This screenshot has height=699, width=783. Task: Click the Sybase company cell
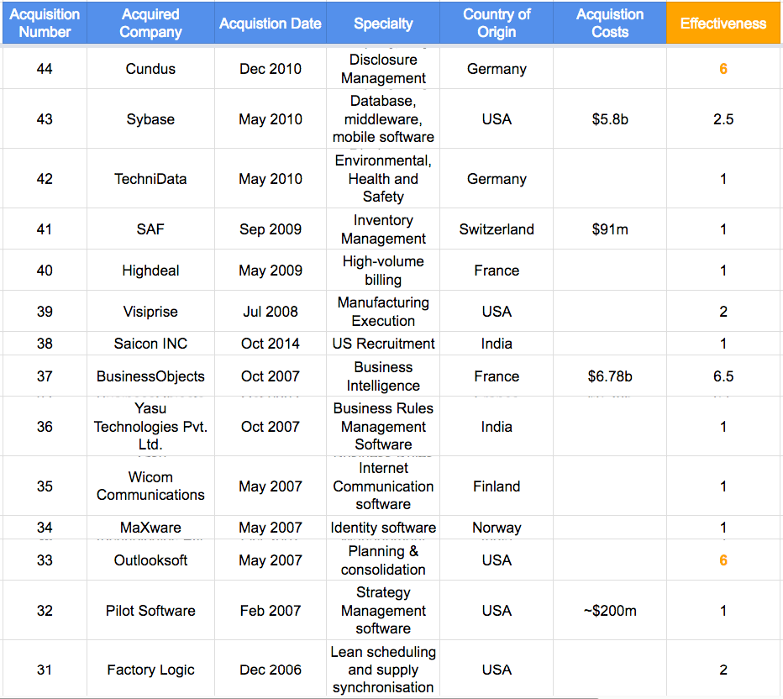tap(150, 118)
